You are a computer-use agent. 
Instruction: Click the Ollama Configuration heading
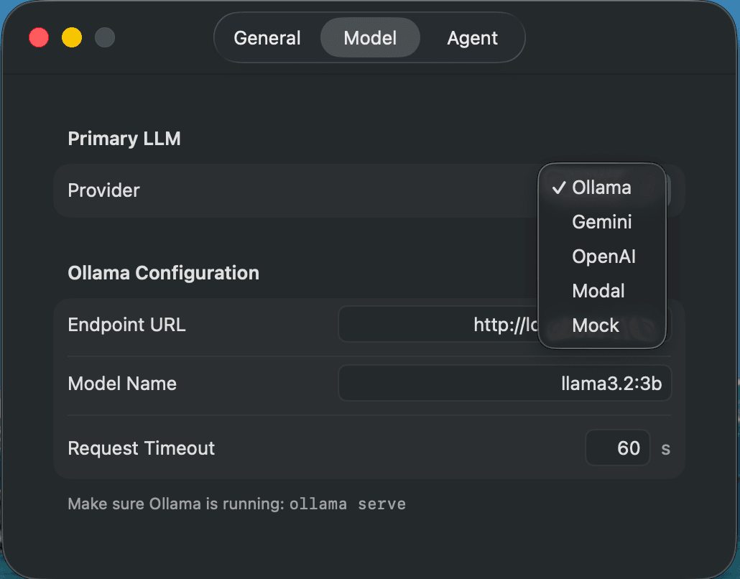[x=163, y=273]
